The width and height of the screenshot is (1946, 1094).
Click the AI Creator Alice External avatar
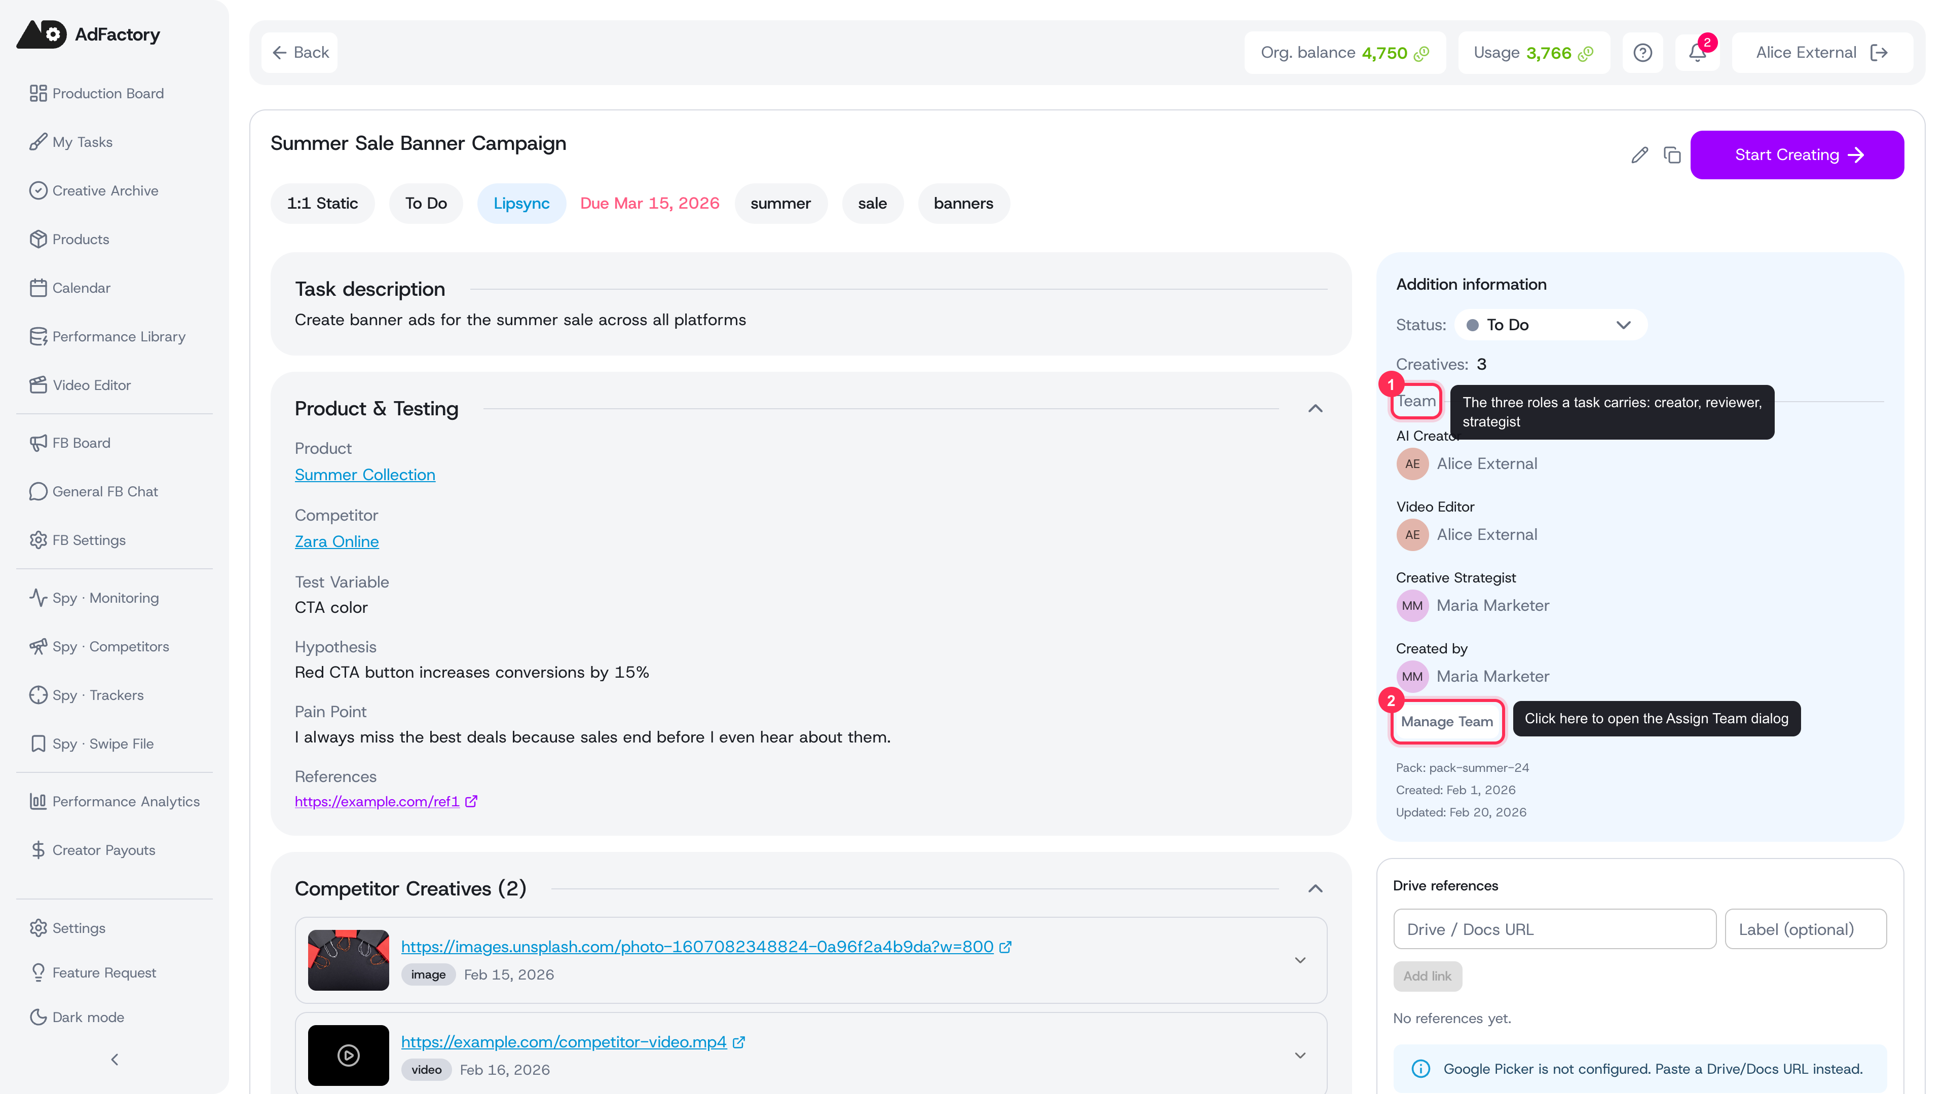coord(1412,463)
